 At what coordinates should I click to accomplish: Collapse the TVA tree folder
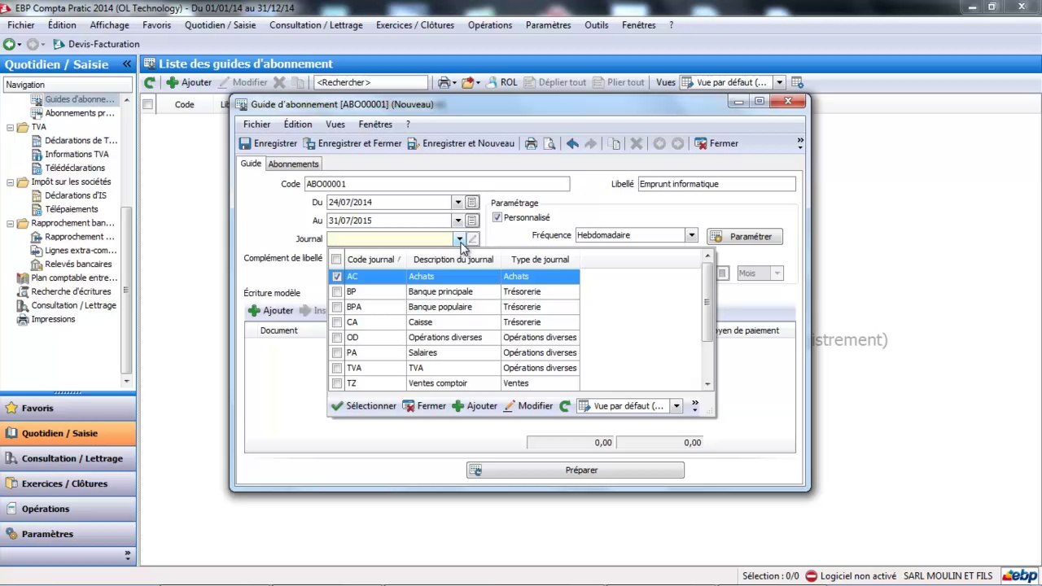11,127
